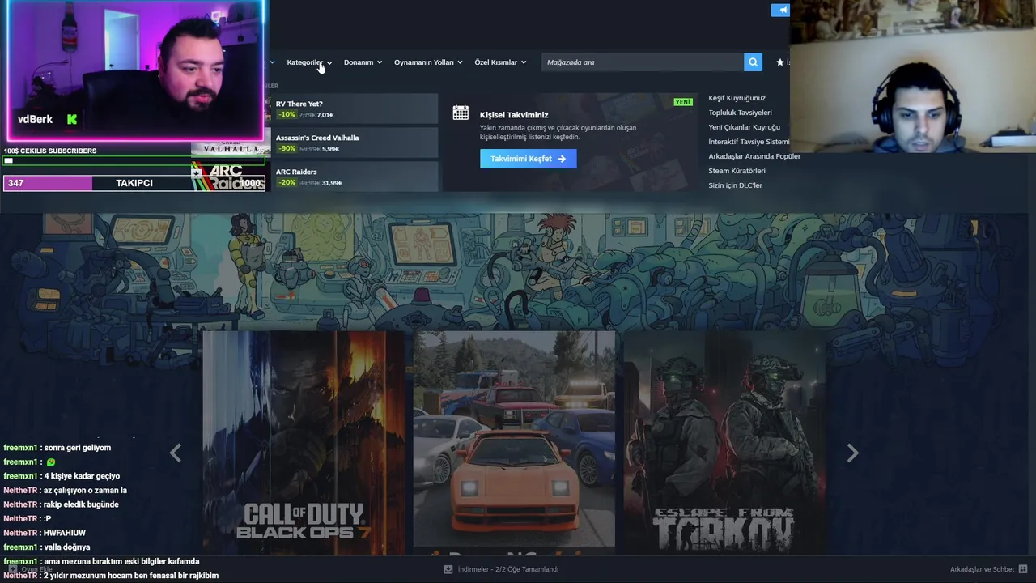
Task: Select Arkadaşlar Arasında Popüler menu entry
Action: tap(754, 156)
